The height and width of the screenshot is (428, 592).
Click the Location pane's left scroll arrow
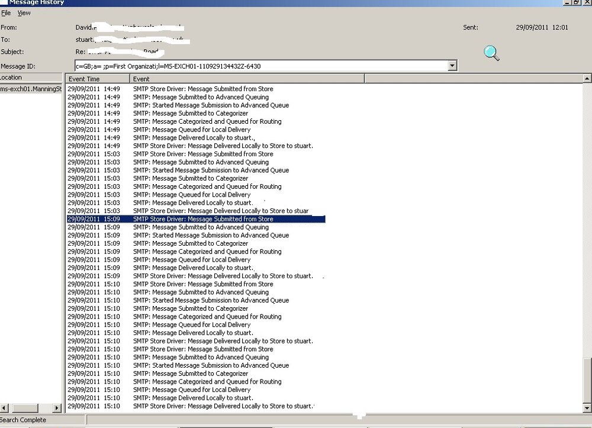(4, 408)
